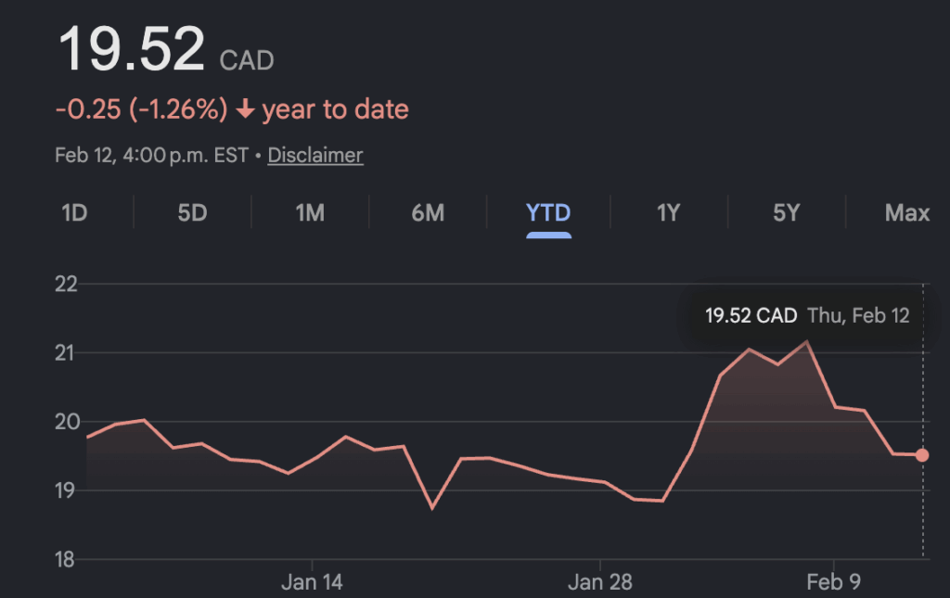The width and height of the screenshot is (950, 598).
Task: Show the 1M chart view
Action: point(310,213)
